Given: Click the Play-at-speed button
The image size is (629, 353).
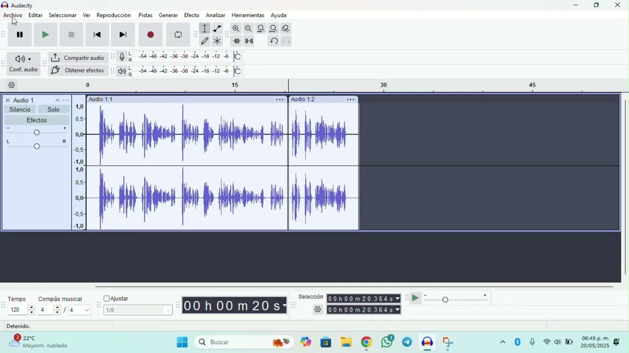Looking at the screenshot, I should (415, 298).
